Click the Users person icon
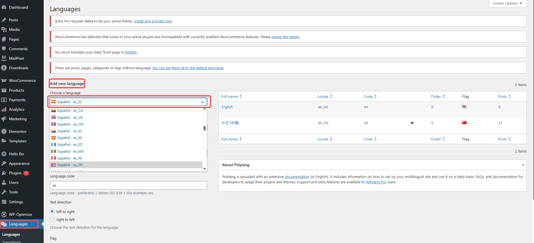The width and height of the screenshot is (534, 243). click(x=4, y=182)
